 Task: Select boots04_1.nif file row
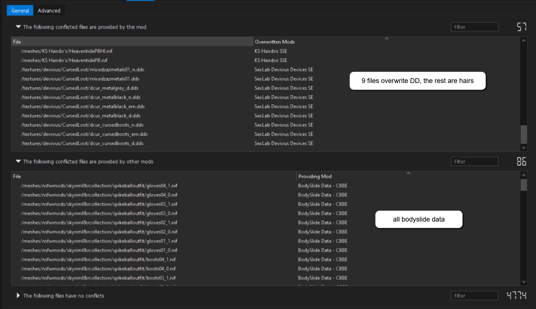point(266,260)
